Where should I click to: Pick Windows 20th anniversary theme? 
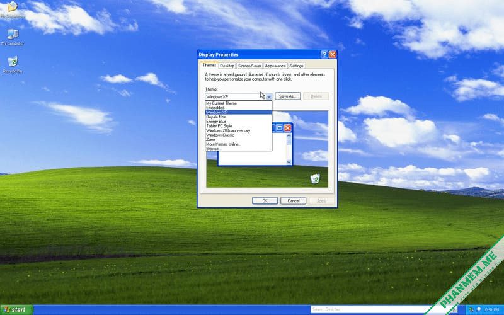tap(239, 130)
